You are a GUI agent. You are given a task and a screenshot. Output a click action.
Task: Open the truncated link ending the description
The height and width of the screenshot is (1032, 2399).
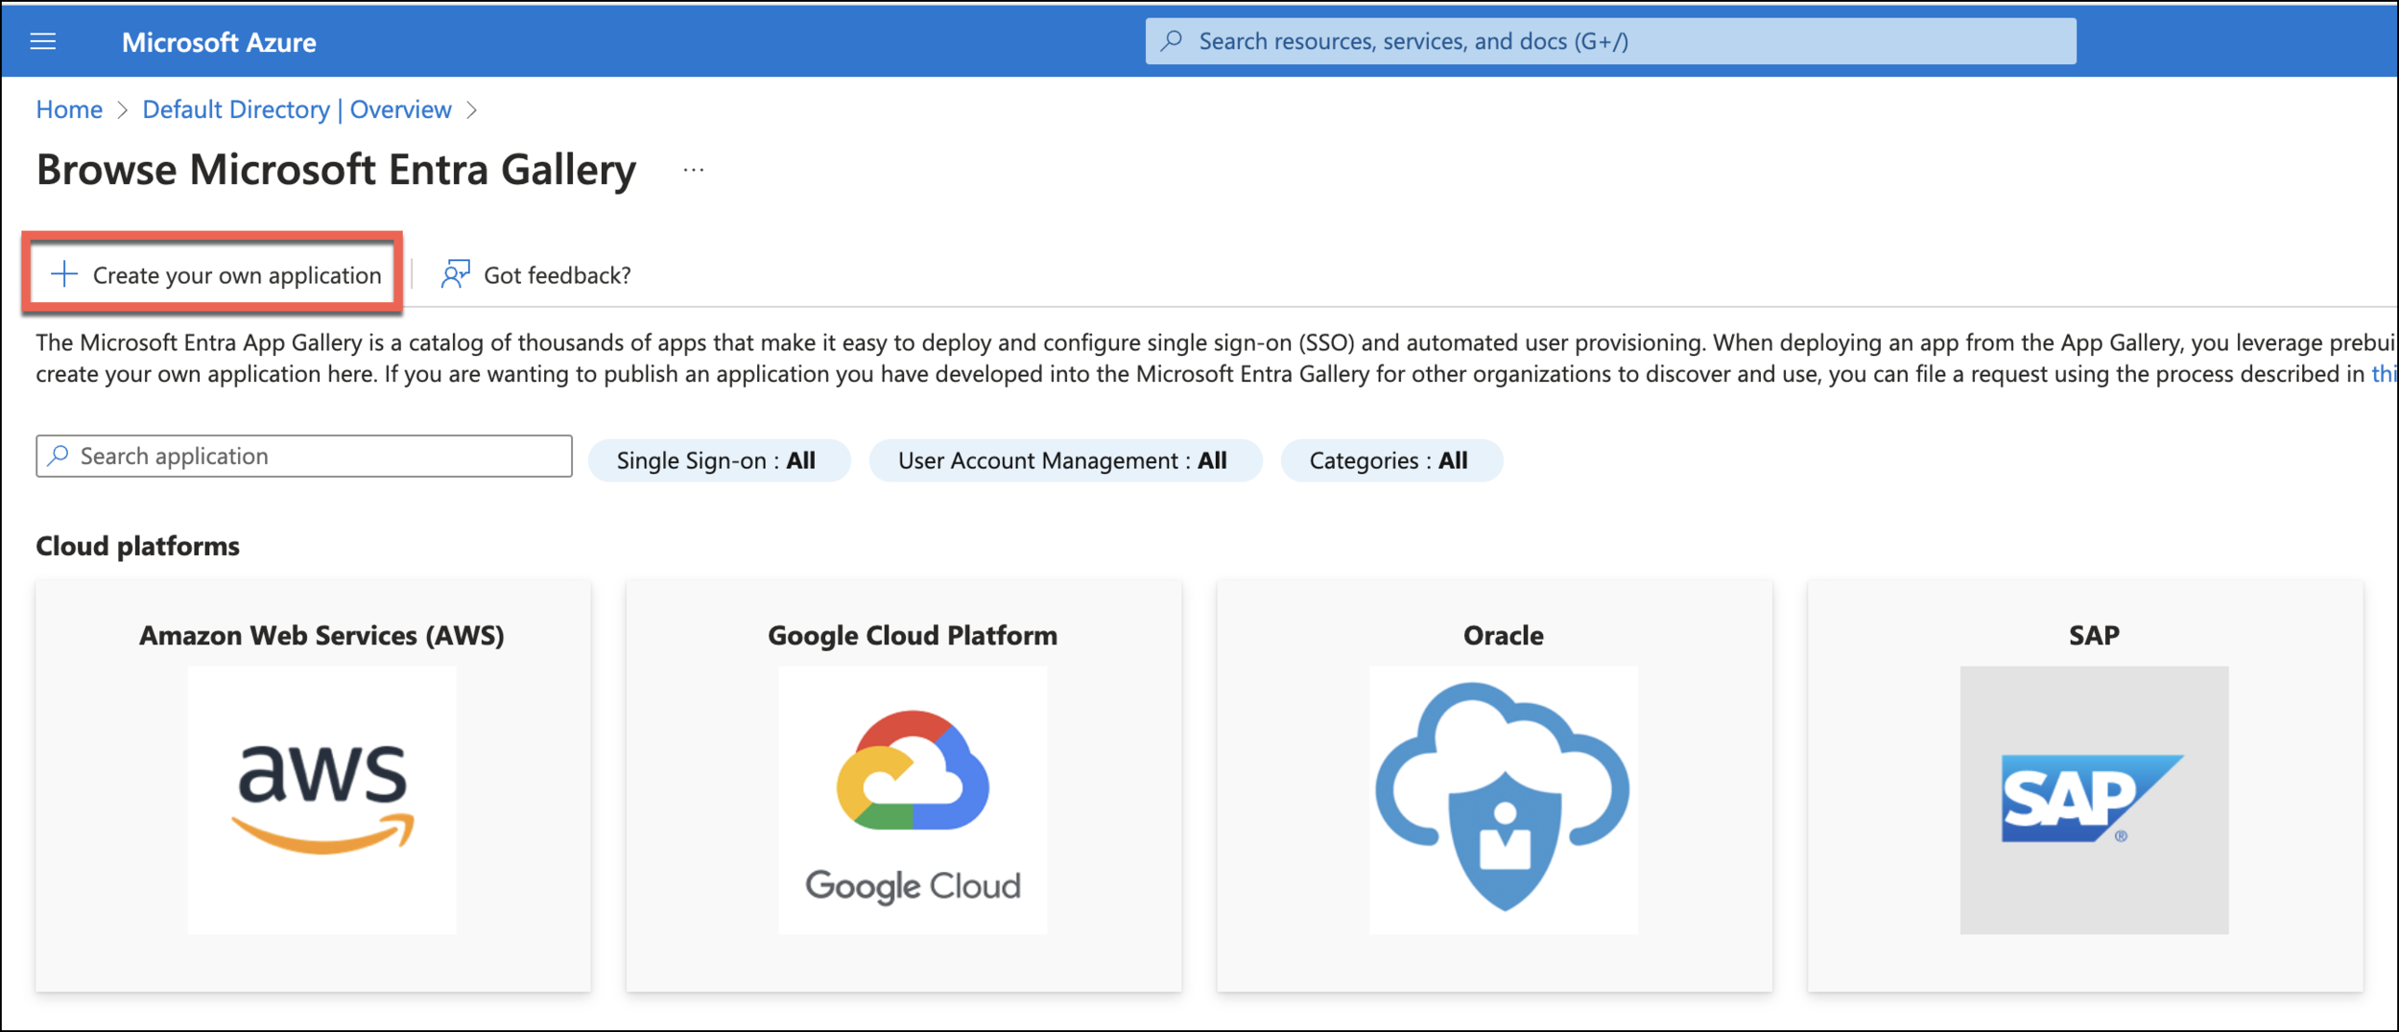point(2385,373)
